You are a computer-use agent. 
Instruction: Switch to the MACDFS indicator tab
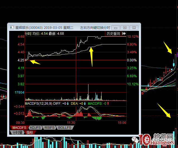19,127
